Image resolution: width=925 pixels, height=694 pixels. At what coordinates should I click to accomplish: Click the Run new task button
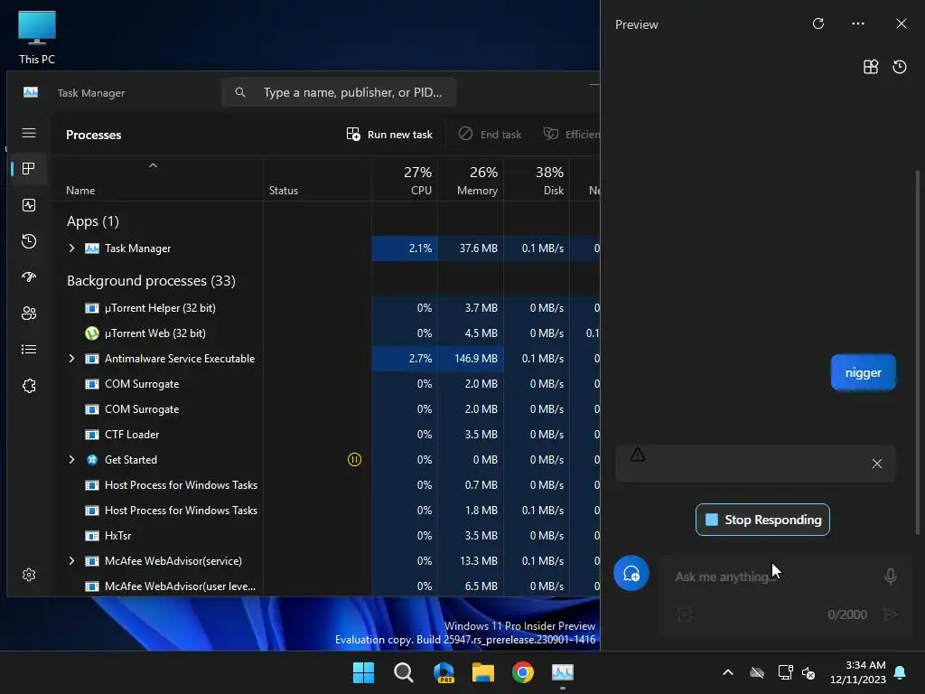click(x=389, y=135)
